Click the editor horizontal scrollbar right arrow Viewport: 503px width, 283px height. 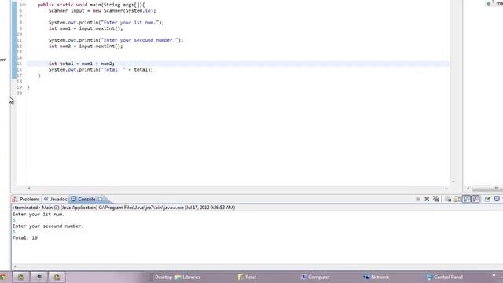tap(446, 189)
